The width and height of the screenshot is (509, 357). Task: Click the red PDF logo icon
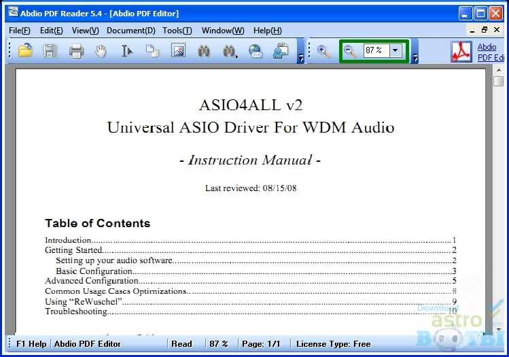tap(461, 52)
